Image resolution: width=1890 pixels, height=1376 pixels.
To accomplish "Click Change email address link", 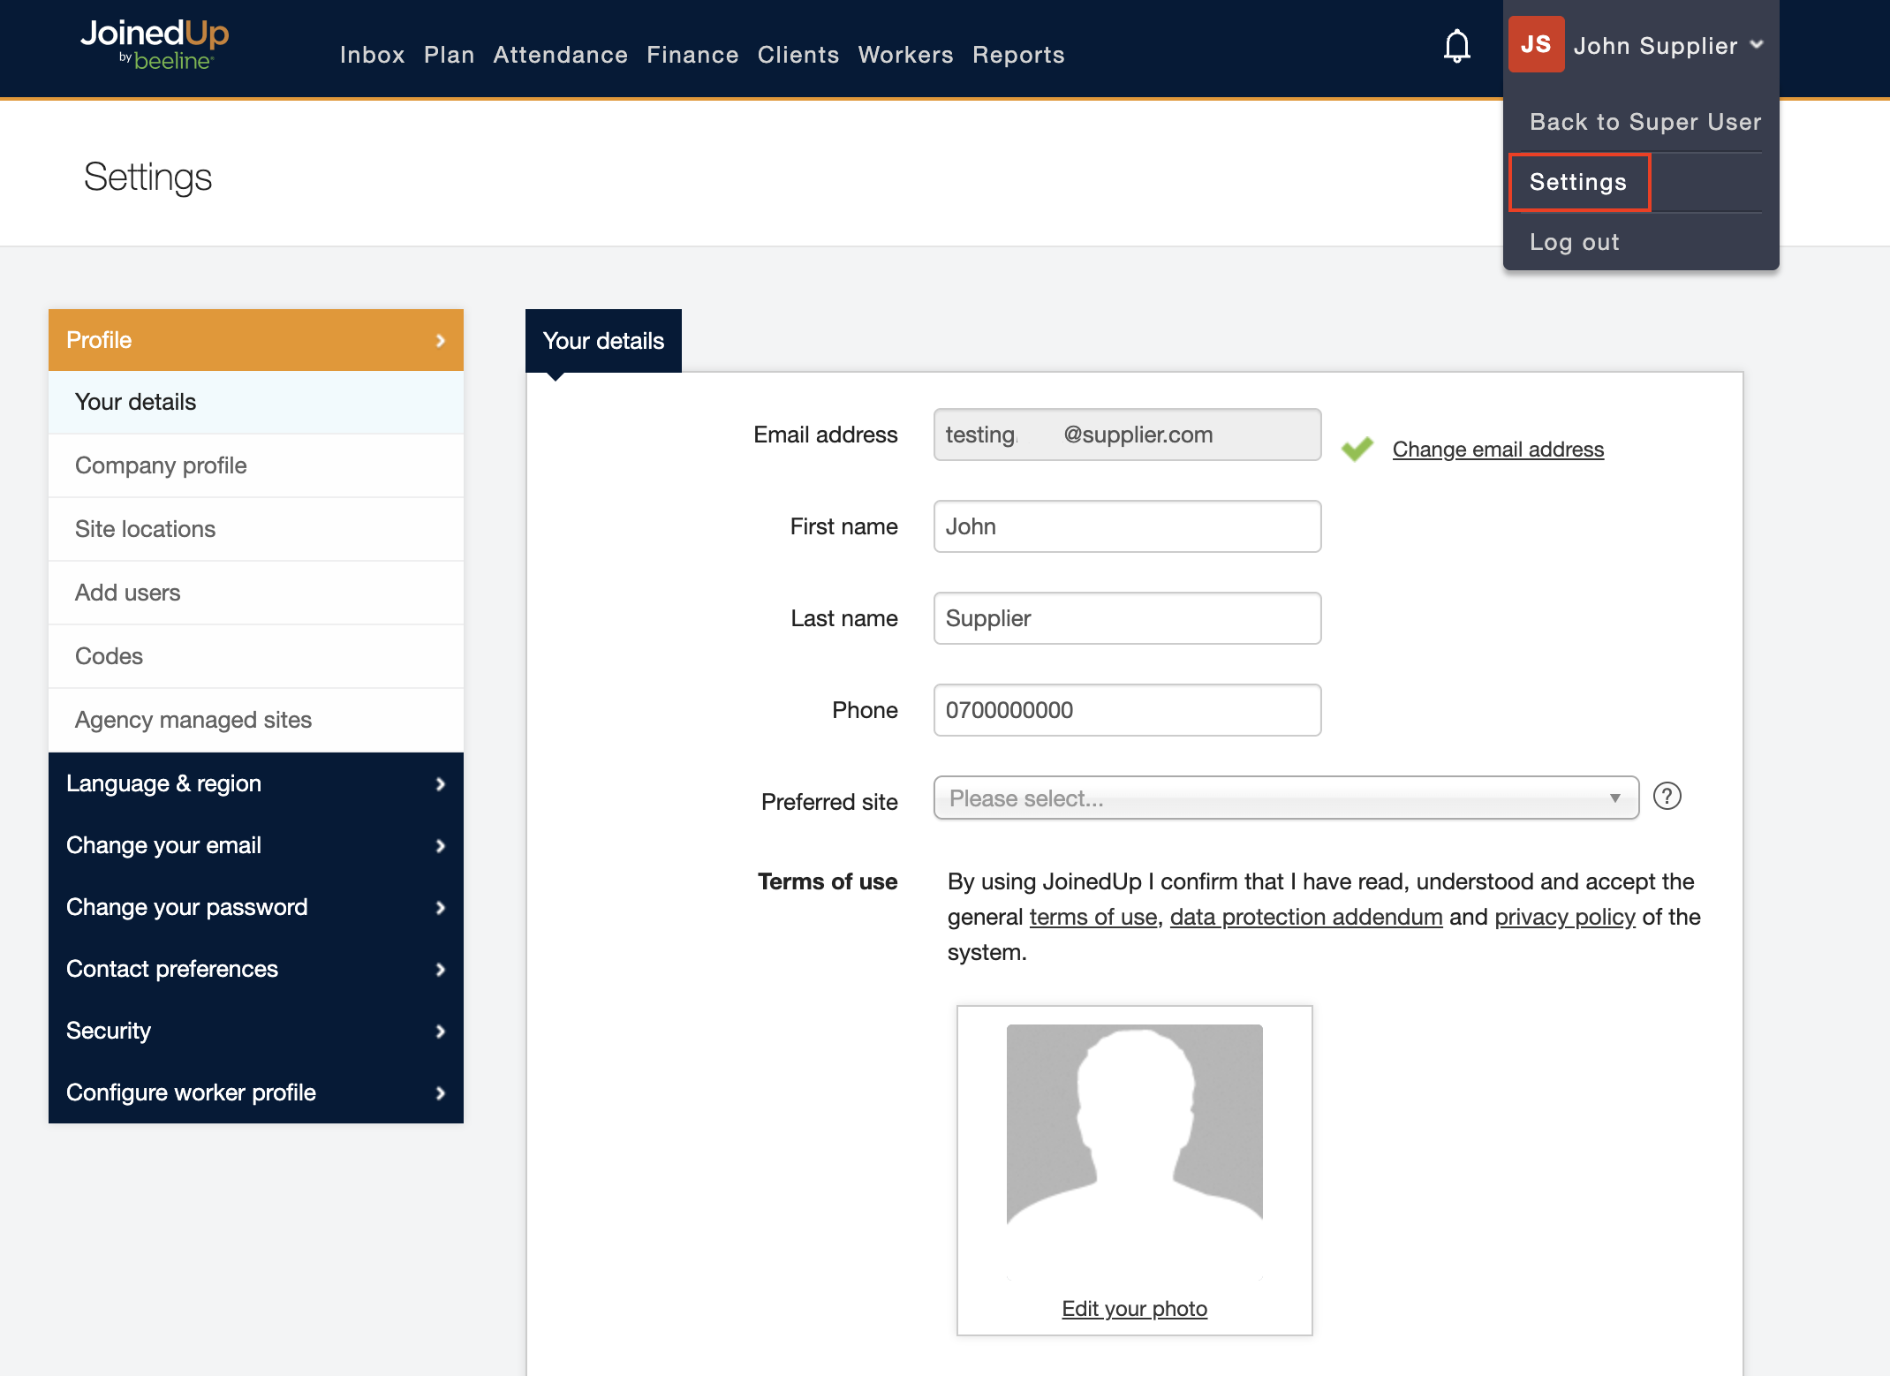I will pos(1498,450).
